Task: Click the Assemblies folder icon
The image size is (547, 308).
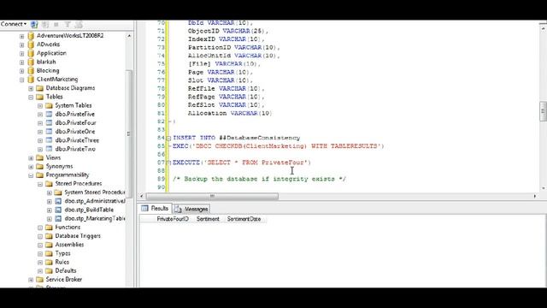Action: 50,245
